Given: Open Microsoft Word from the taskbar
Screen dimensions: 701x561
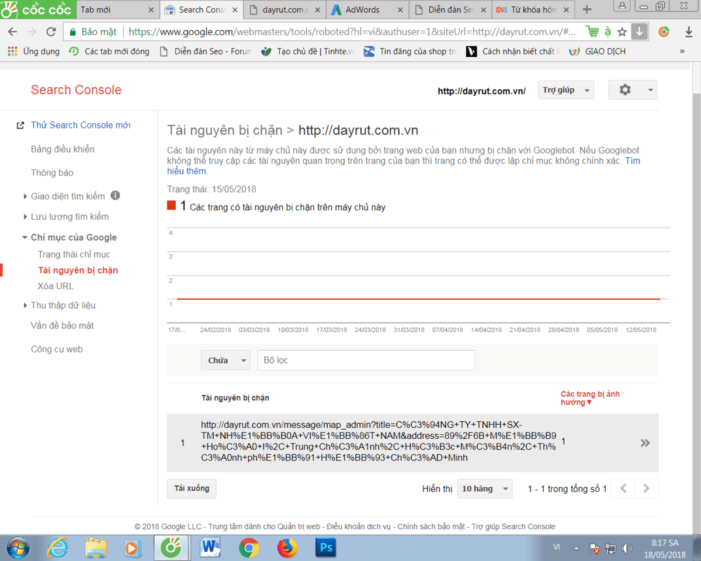Looking at the screenshot, I should pyautogui.click(x=210, y=548).
